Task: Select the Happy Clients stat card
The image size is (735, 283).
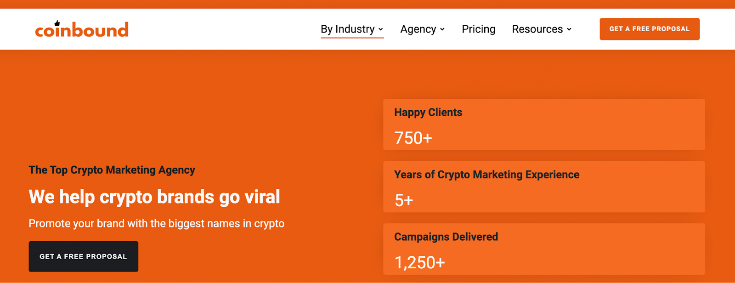Action: [x=544, y=125]
